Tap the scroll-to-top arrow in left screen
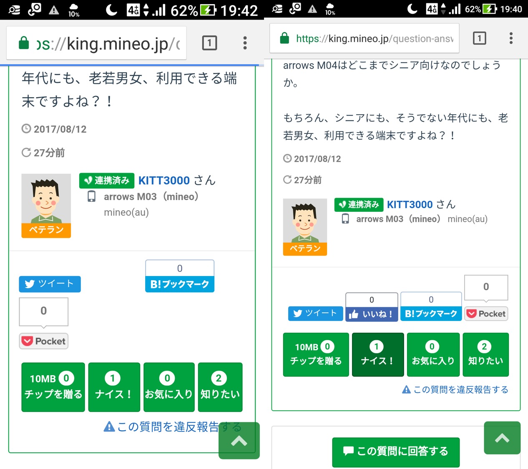This screenshot has height=469, width=528. 239,441
